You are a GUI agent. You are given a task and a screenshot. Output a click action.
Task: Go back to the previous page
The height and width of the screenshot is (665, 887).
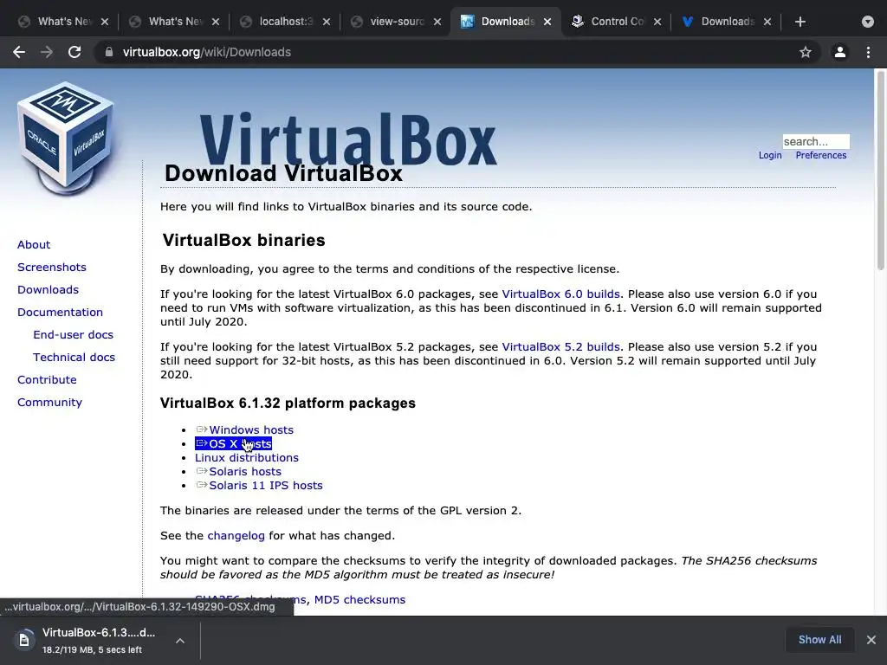(x=19, y=52)
